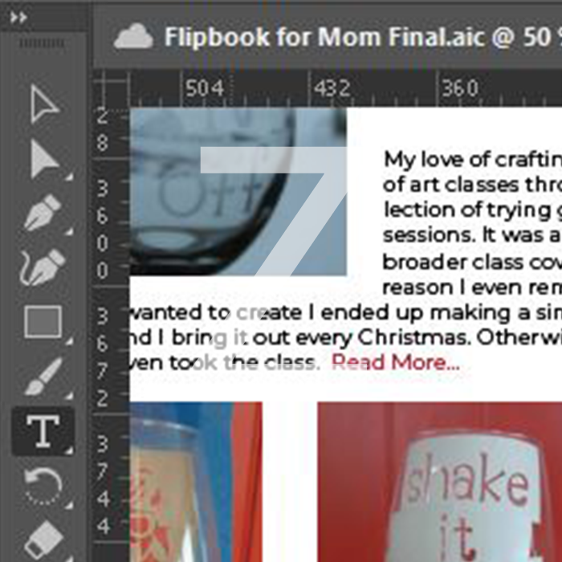The width and height of the screenshot is (562, 562).
Task: Choose the Direct Selection tool
Action: coord(44,159)
